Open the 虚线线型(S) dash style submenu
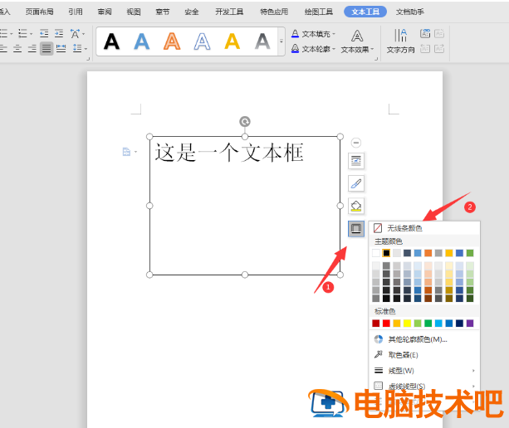The height and width of the screenshot is (428, 509). pos(424,387)
